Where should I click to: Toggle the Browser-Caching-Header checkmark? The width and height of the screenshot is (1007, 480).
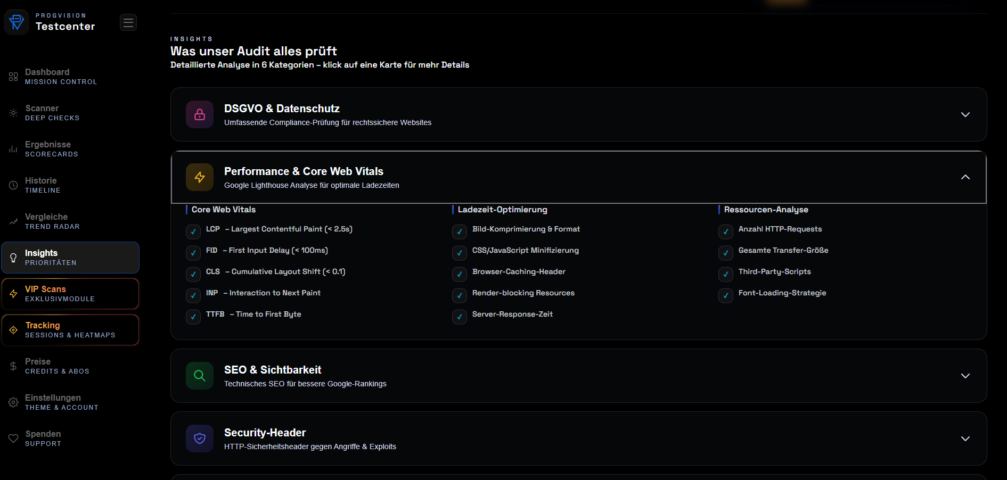(459, 274)
